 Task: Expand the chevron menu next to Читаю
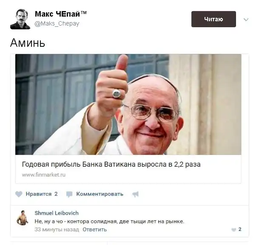pyautogui.click(x=246, y=20)
